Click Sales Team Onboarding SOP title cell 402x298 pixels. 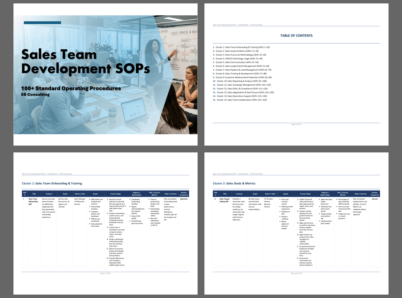(33, 202)
